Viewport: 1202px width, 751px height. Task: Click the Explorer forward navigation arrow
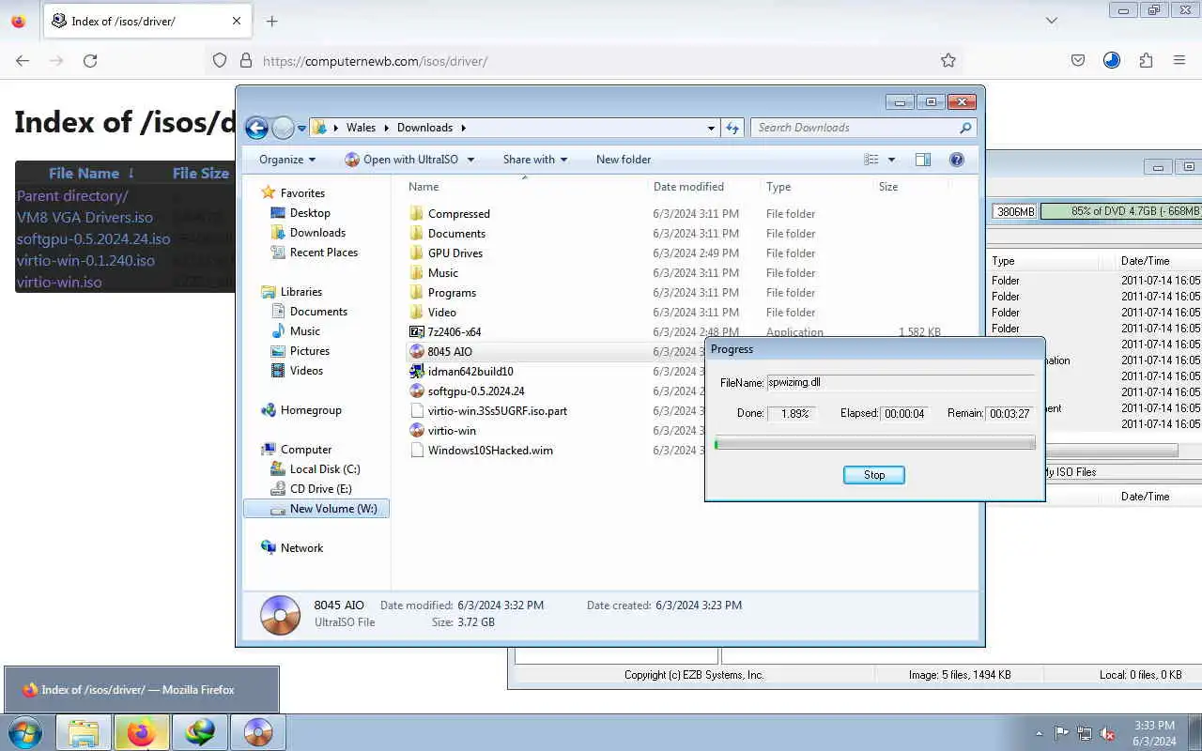283,128
